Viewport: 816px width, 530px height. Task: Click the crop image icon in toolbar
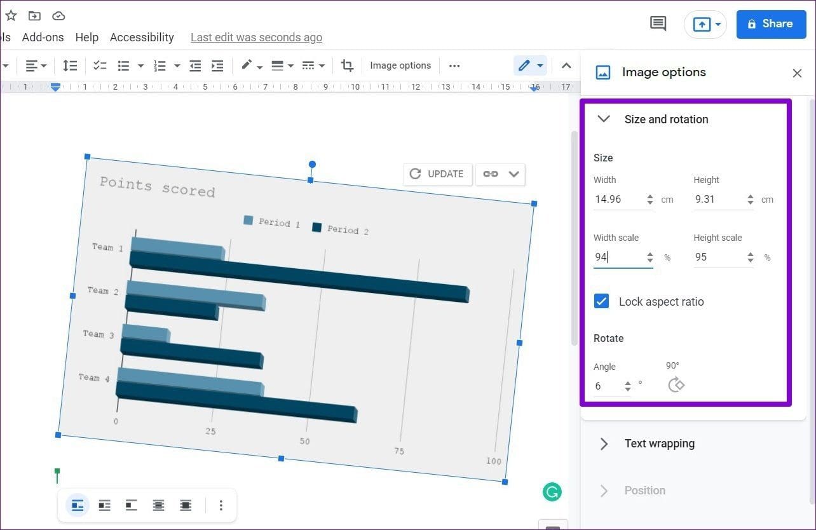pos(347,65)
